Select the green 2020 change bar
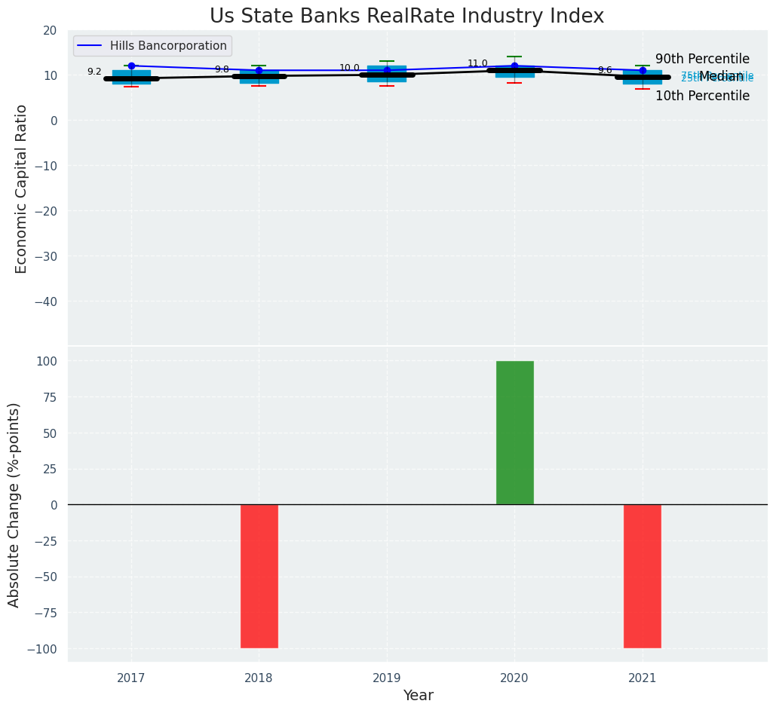The height and width of the screenshot is (710, 776). [x=514, y=433]
